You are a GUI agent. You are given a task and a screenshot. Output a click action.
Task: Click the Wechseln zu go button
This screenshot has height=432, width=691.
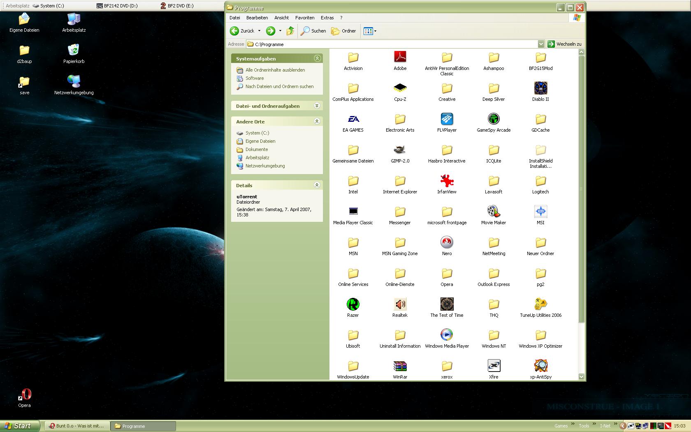coord(564,44)
